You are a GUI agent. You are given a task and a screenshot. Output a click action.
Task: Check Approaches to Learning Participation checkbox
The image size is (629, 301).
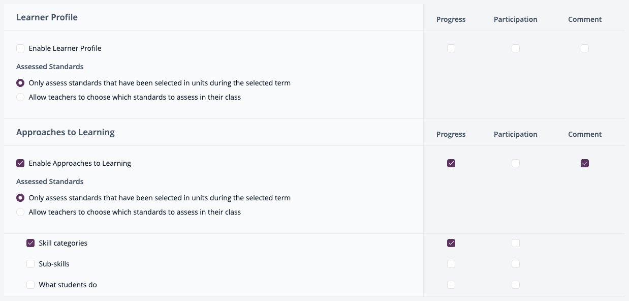tap(516, 163)
